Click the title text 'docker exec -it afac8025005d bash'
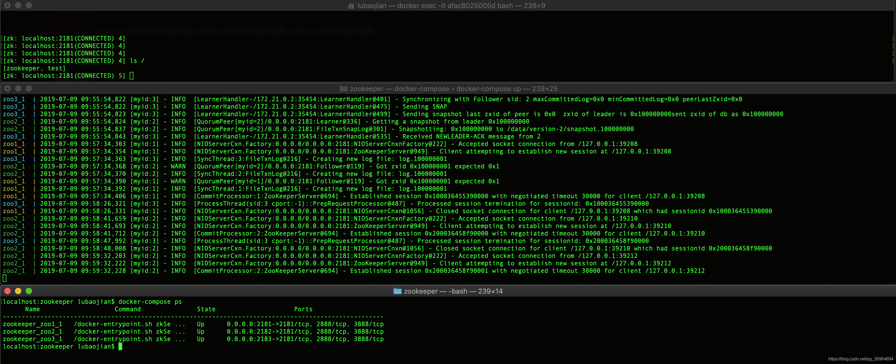The height and width of the screenshot is (364, 896). (455, 6)
